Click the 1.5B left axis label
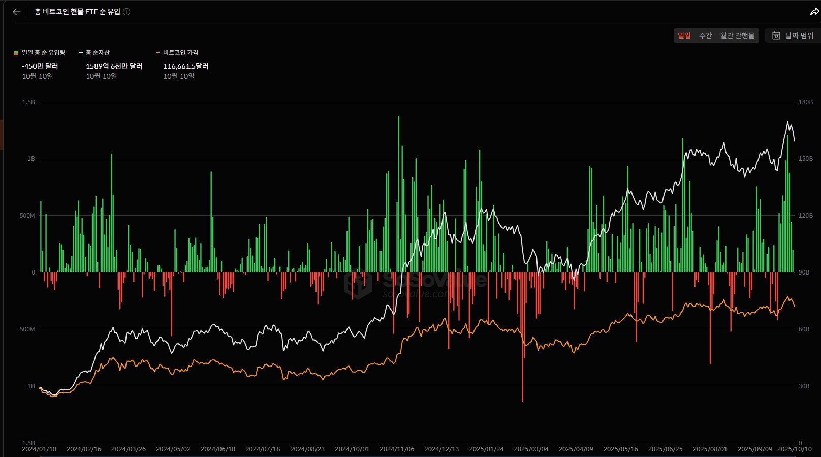The width and height of the screenshot is (821, 457). coord(28,102)
